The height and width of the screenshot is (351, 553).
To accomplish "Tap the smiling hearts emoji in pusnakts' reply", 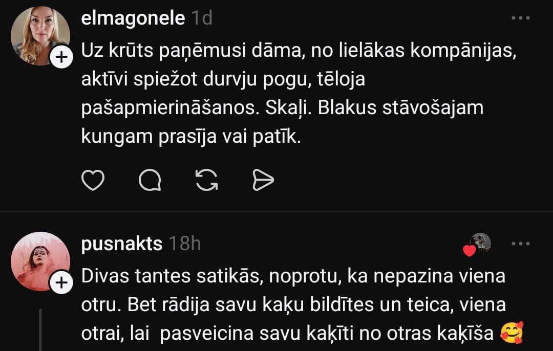I will pos(512,334).
